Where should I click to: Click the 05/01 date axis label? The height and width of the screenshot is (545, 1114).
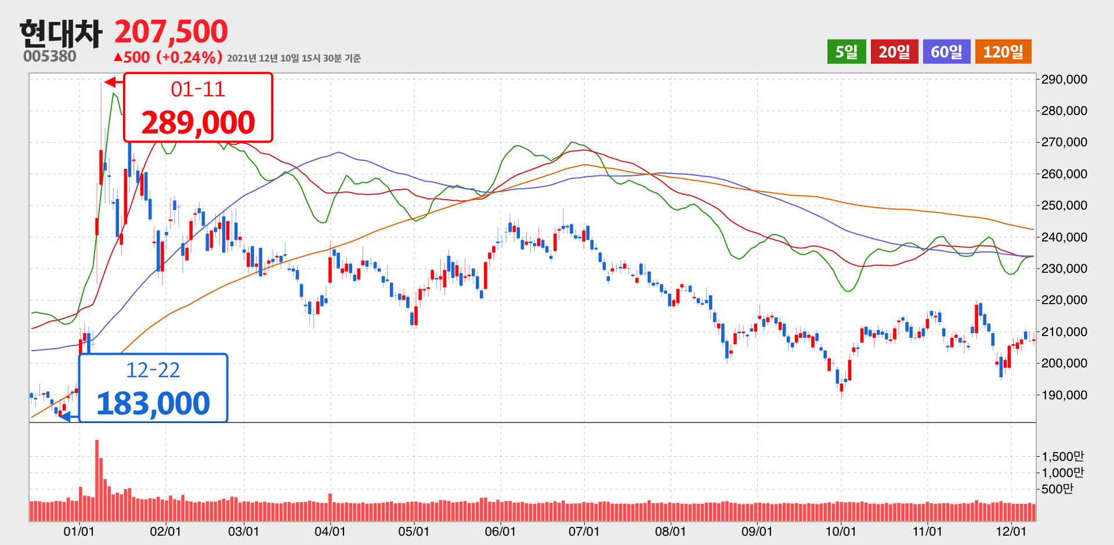click(414, 531)
